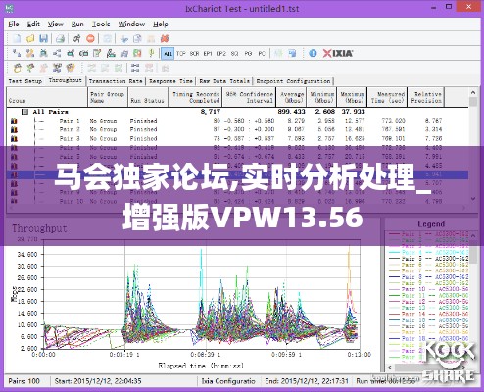Open the Edit menu
The width and height of the screenshot is (484, 392).
pyautogui.click(x=33, y=24)
